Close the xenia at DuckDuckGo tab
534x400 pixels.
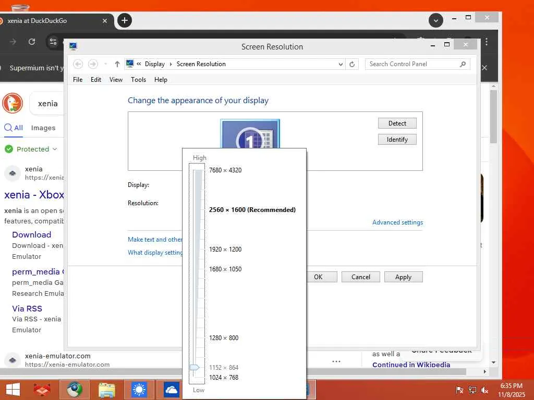point(104,21)
